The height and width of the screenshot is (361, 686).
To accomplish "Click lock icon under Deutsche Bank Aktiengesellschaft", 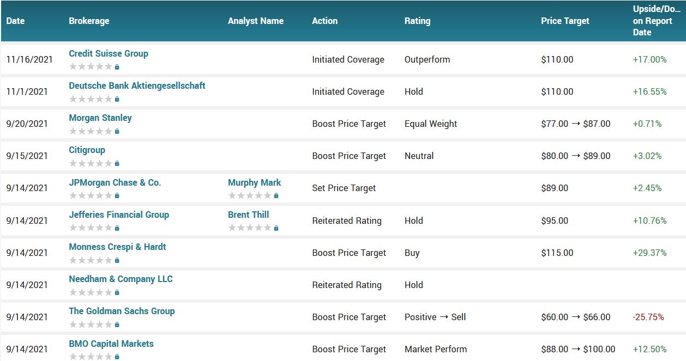I will coord(117,99).
